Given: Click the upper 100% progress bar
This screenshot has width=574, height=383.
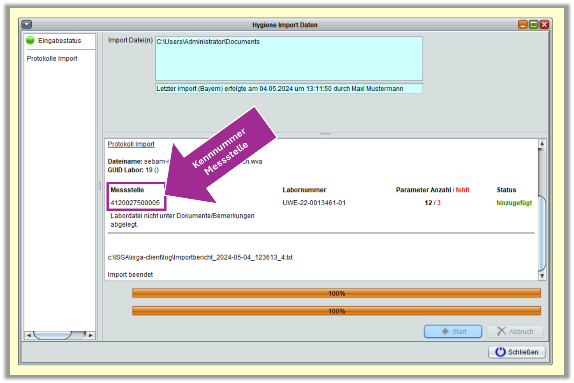Looking at the screenshot, I should 336,293.
